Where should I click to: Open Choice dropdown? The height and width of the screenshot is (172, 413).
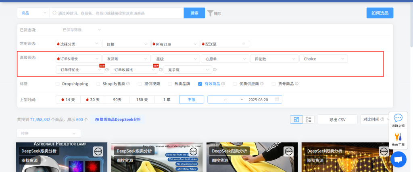[323, 59]
